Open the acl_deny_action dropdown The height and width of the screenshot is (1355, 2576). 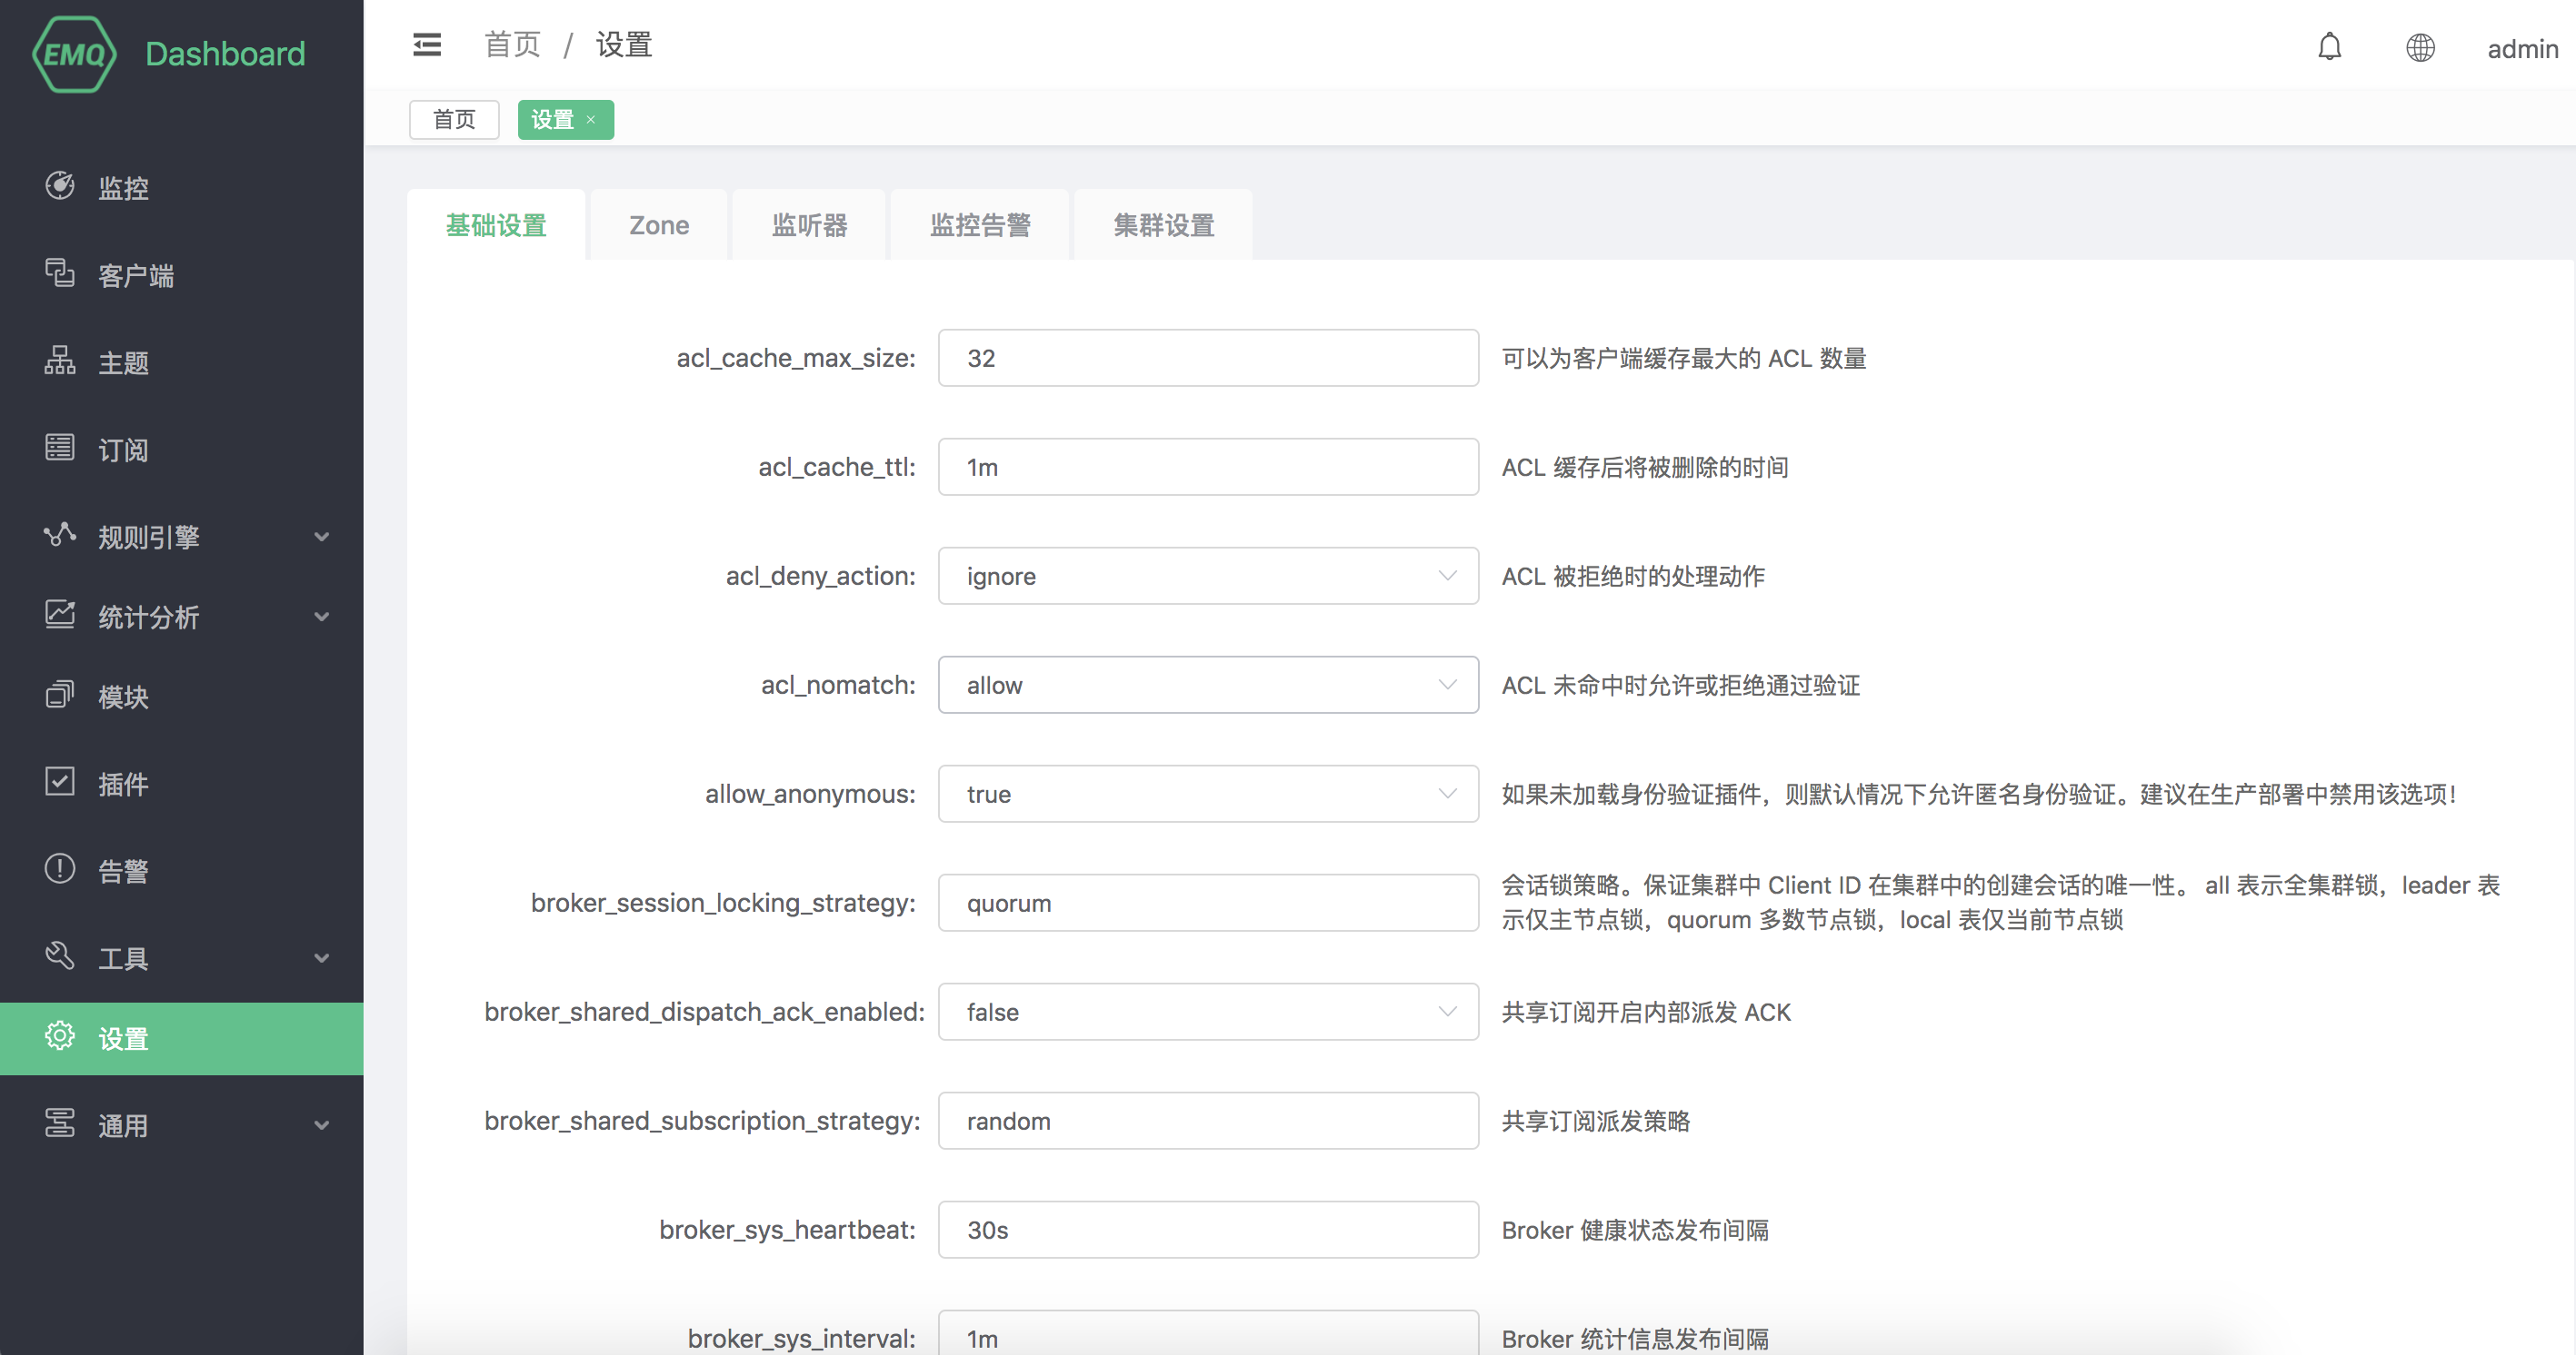[x=1207, y=576]
